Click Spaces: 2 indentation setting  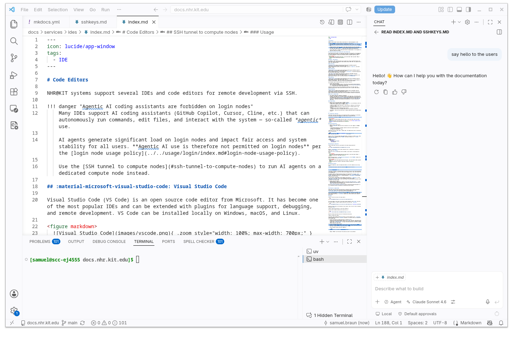(418, 323)
